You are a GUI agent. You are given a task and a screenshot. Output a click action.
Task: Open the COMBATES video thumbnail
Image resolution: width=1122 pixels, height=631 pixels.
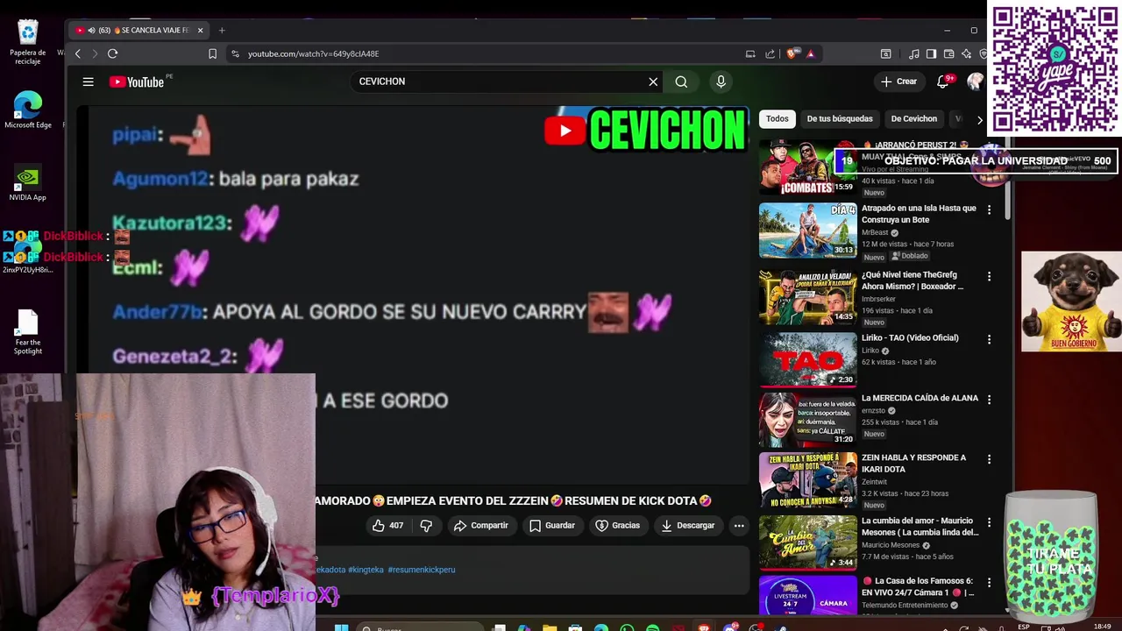coord(807,167)
